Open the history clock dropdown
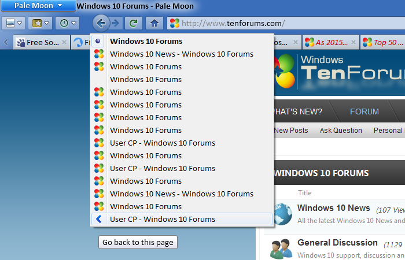The width and height of the screenshot is (405, 260). [68, 23]
